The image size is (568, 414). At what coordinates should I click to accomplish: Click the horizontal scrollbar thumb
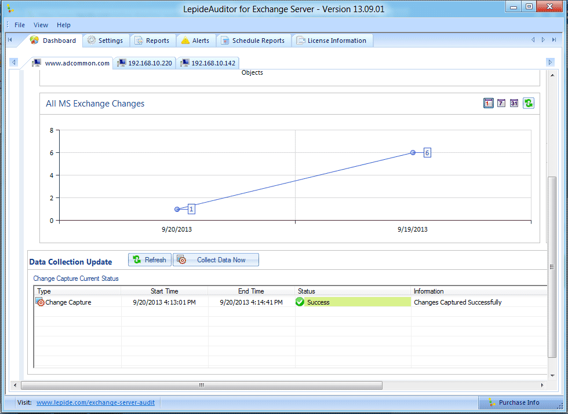pos(202,385)
